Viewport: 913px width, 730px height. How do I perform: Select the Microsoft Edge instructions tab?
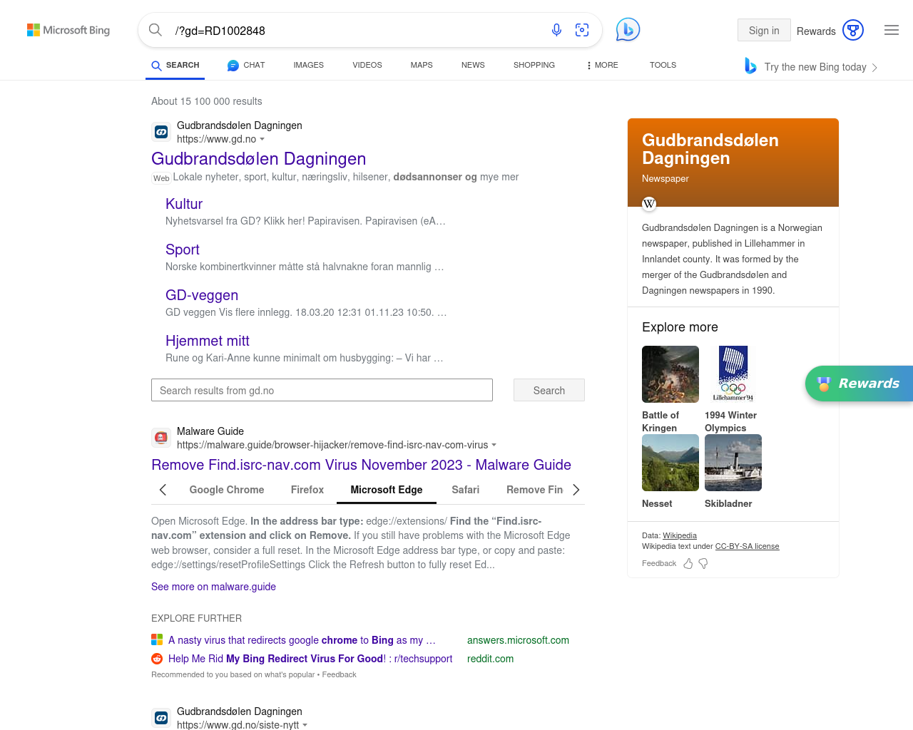pyautogui.click(x=387, y=490)
